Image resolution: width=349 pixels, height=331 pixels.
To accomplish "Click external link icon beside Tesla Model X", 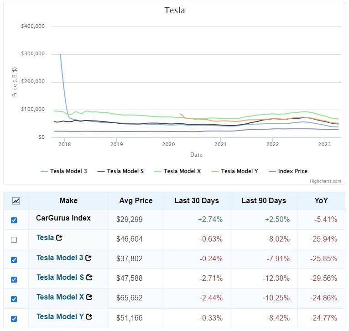I will (89, 297).
